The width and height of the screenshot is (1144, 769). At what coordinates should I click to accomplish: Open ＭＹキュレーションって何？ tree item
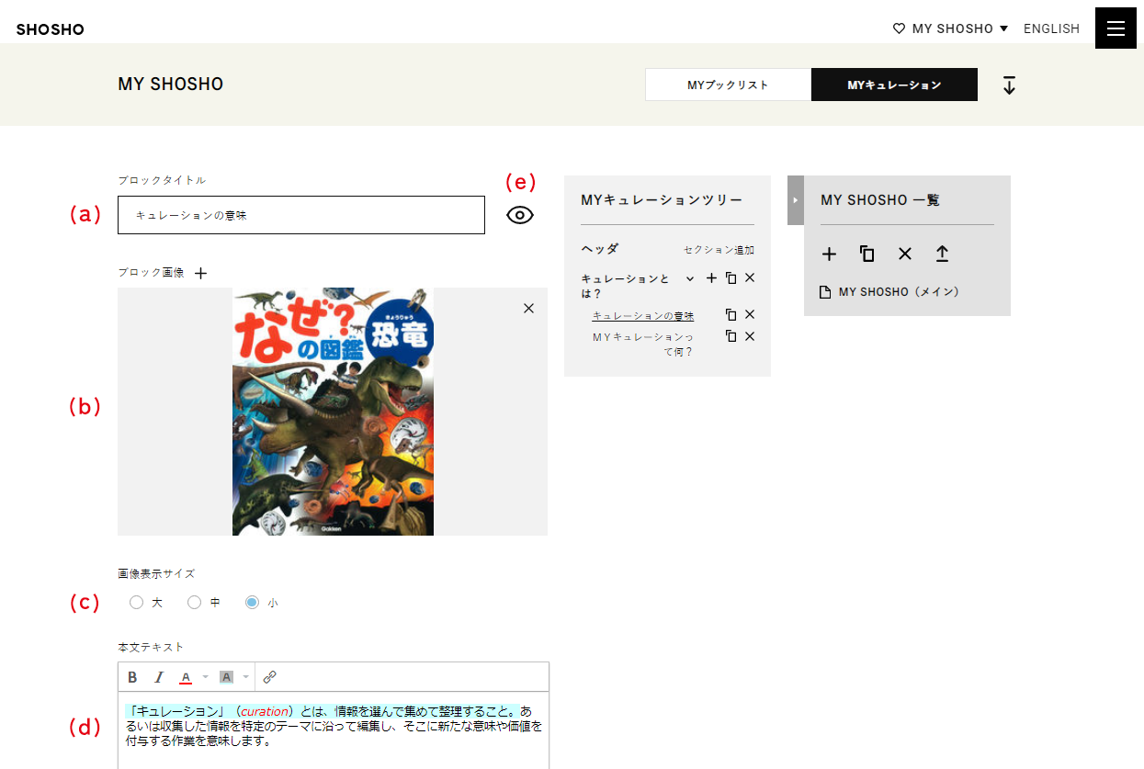tap(643, 344)
